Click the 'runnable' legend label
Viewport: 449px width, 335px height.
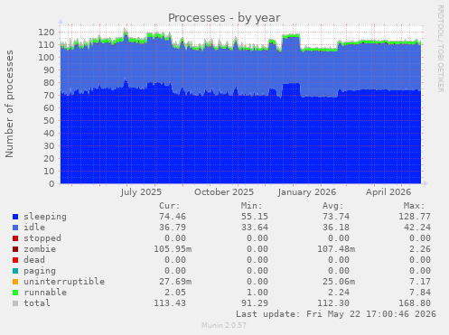(x=45, y=293)
